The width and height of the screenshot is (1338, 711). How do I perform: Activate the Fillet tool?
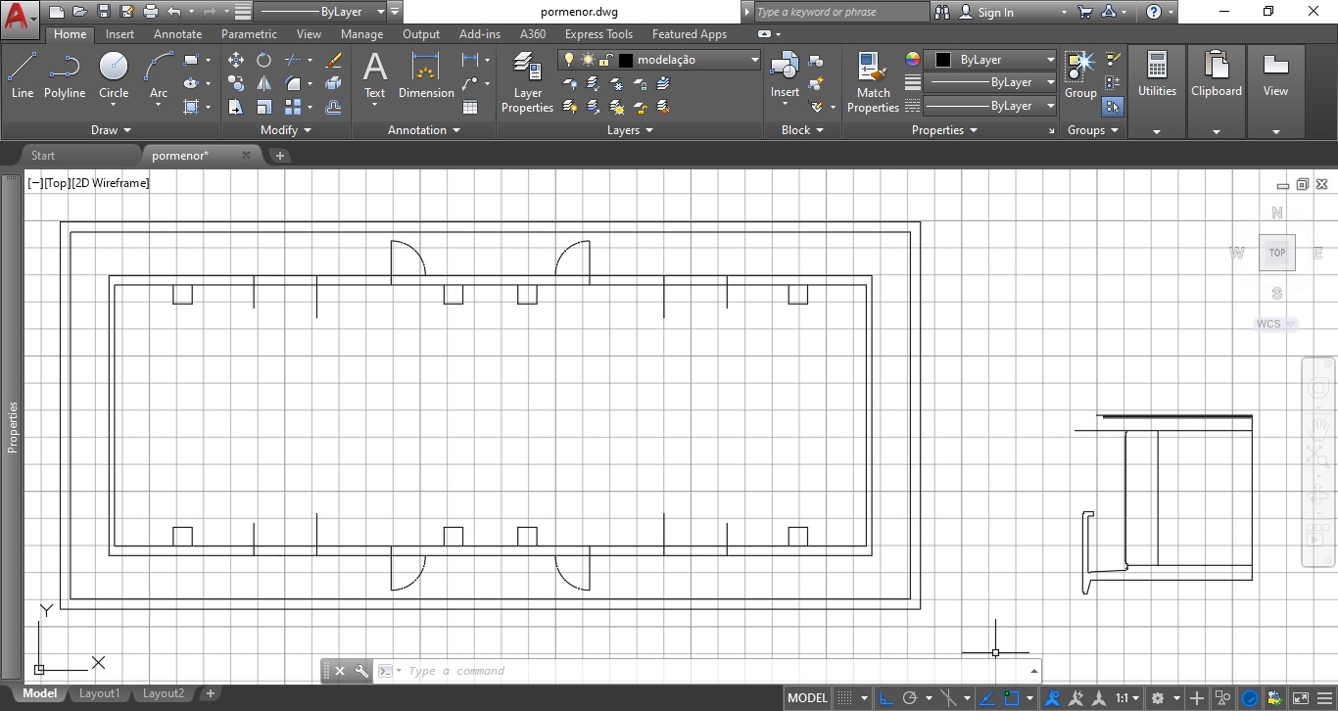[x=293, y=83]
